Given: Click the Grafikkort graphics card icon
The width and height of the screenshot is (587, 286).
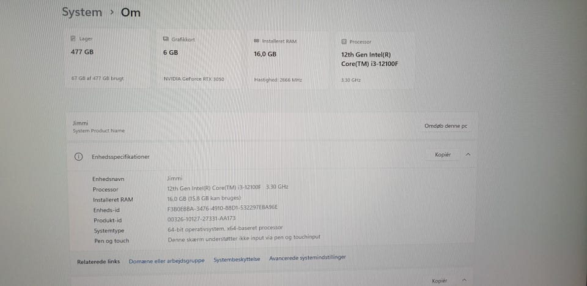Looking at the screenshot, I should [166, 39].
